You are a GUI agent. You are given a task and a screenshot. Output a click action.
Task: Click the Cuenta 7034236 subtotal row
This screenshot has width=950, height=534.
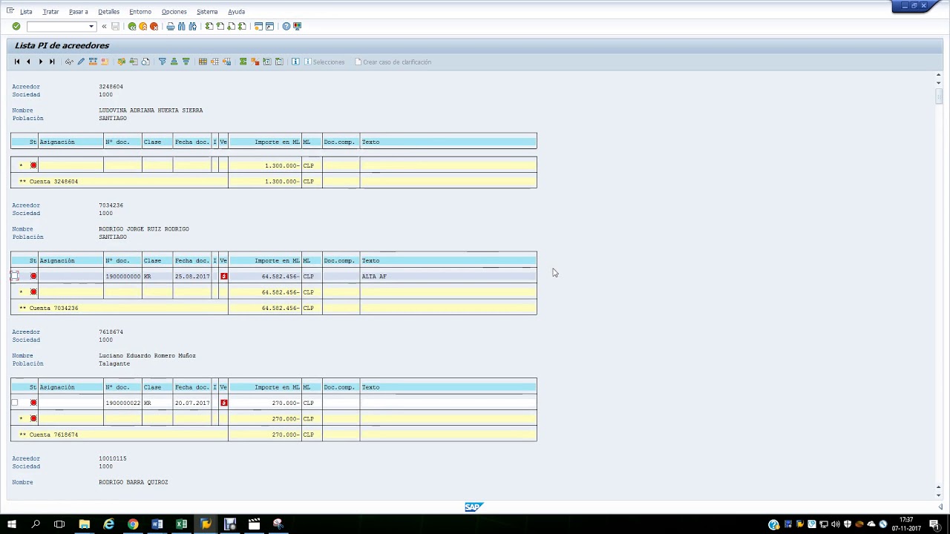[273, 308]
